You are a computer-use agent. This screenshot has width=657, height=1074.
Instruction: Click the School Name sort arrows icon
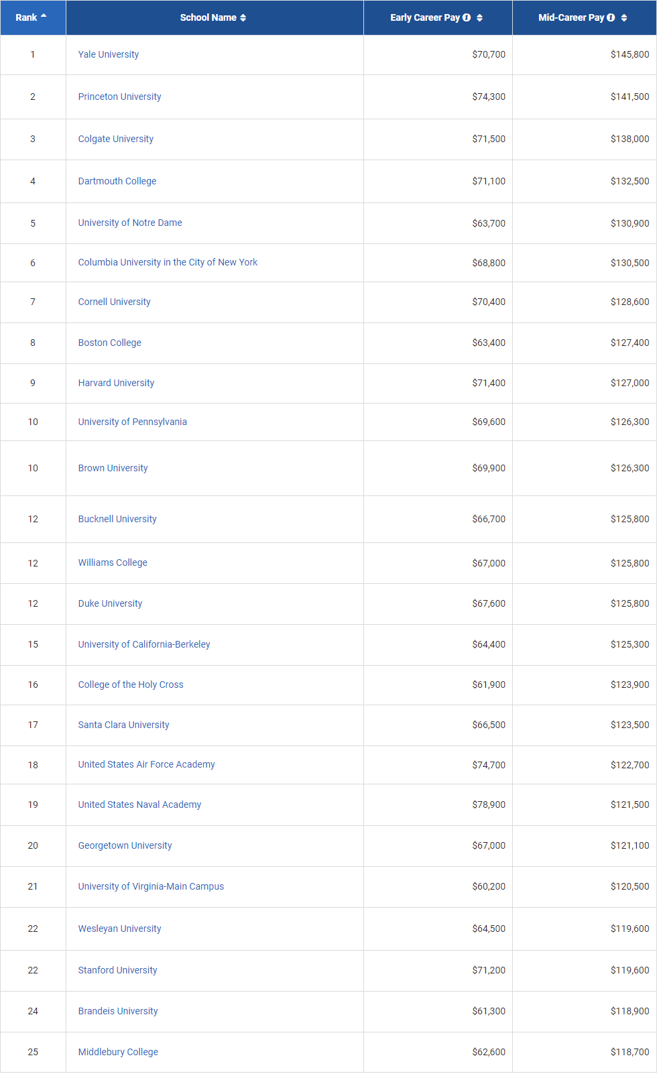coord(243,18)
